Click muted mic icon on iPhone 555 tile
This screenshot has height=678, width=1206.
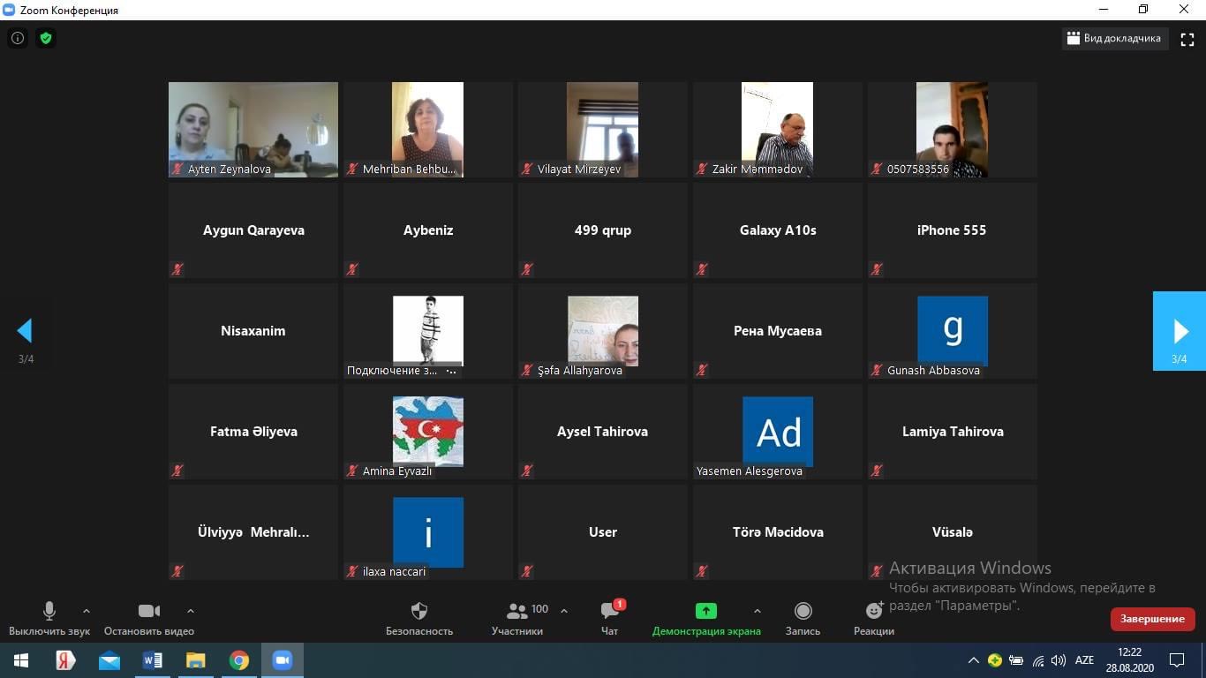click(877, 269)
